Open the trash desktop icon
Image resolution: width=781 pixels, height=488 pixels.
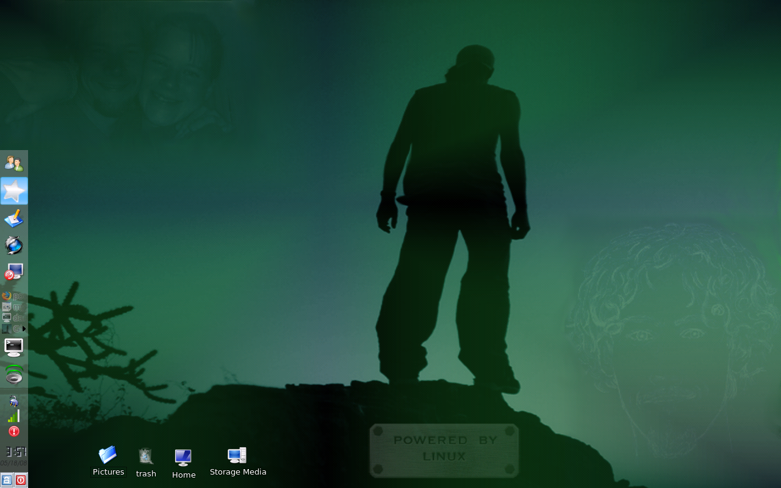click(x=146, y=463)
